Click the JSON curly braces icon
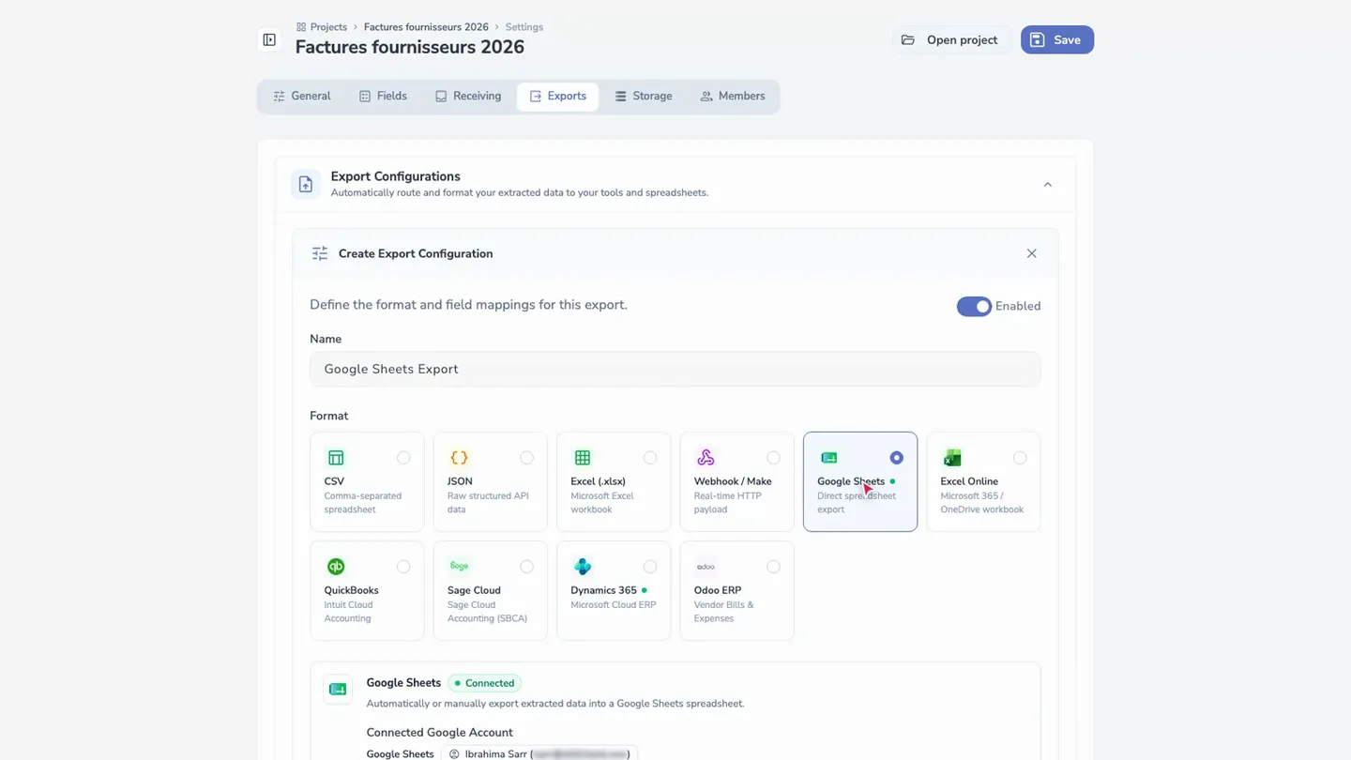Image resolution: width=1351 pixels, height=760 pixels. tap(459, 458)
